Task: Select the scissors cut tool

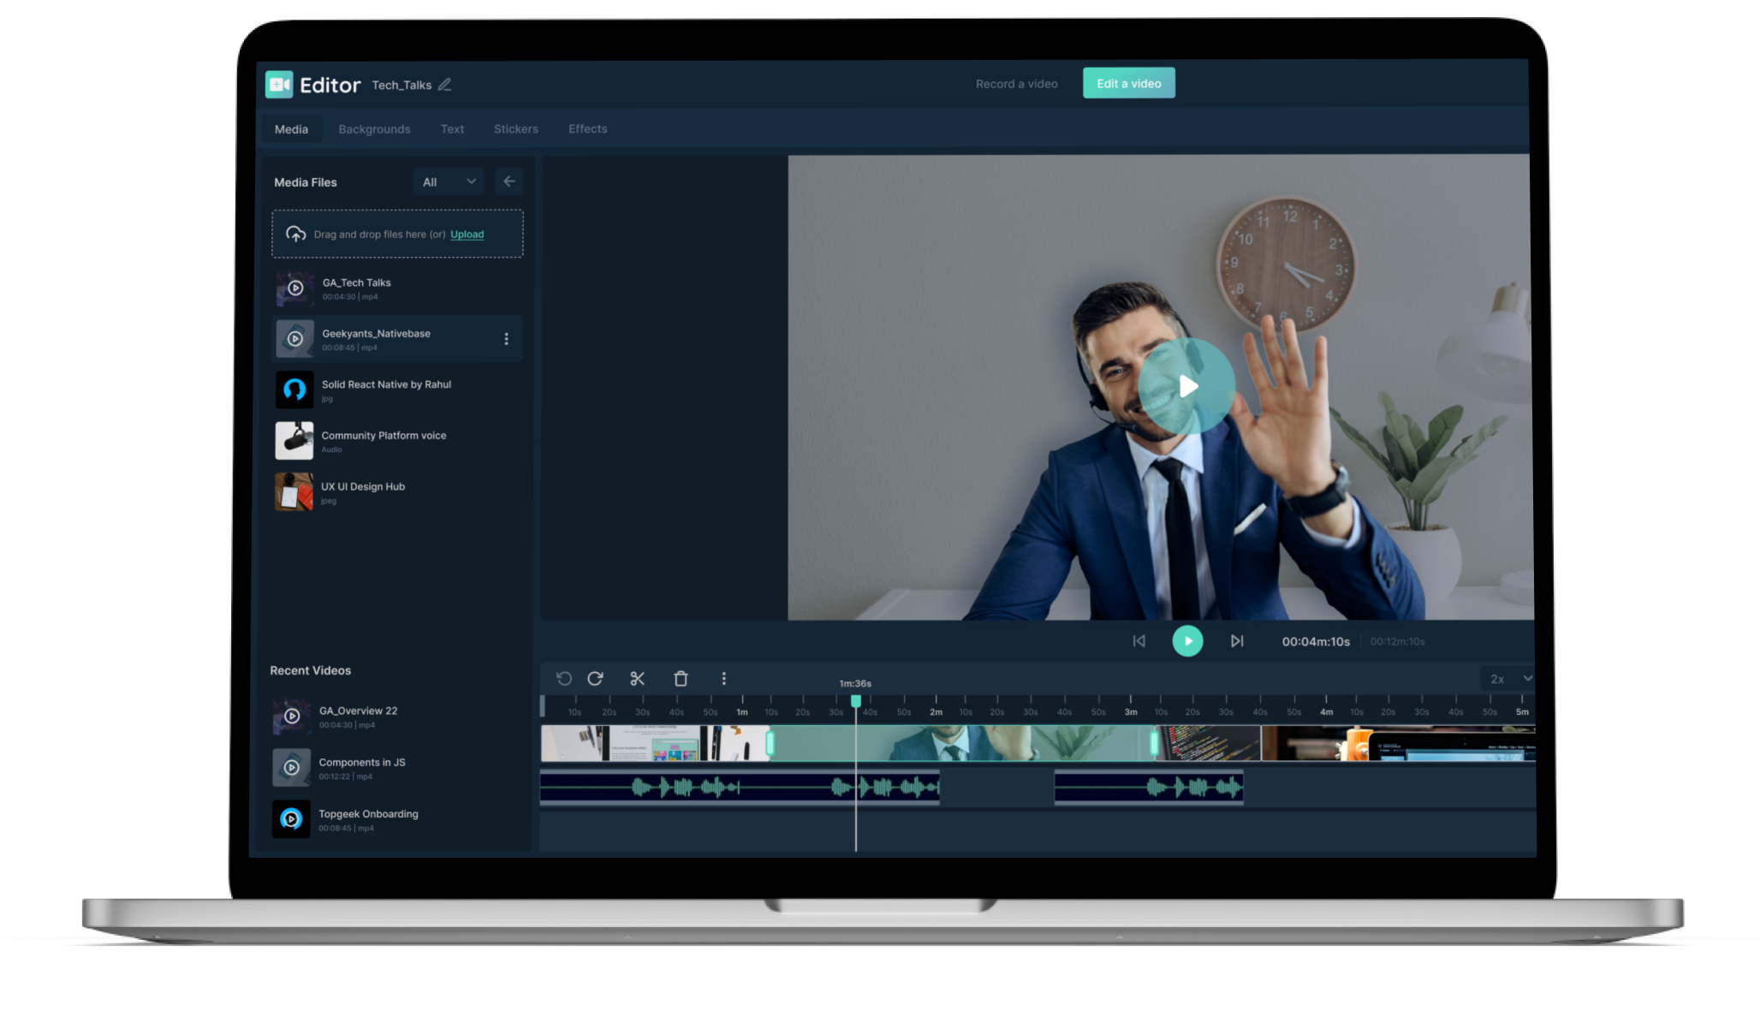Action: pyautogui.click(x=638, y=678)
